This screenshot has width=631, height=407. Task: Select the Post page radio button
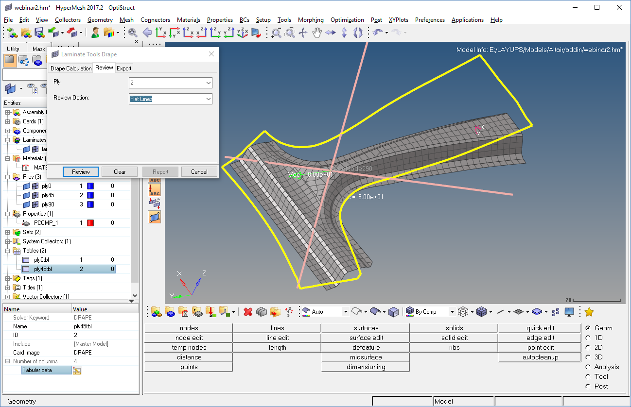[x=588, y=386]
